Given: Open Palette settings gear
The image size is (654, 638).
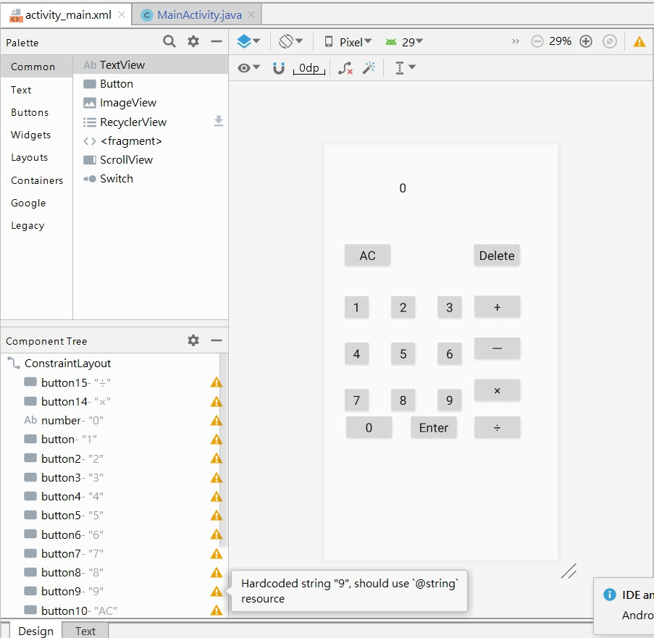Looking at the screenshot, I should pyautogui.click(x=193, y=41).
